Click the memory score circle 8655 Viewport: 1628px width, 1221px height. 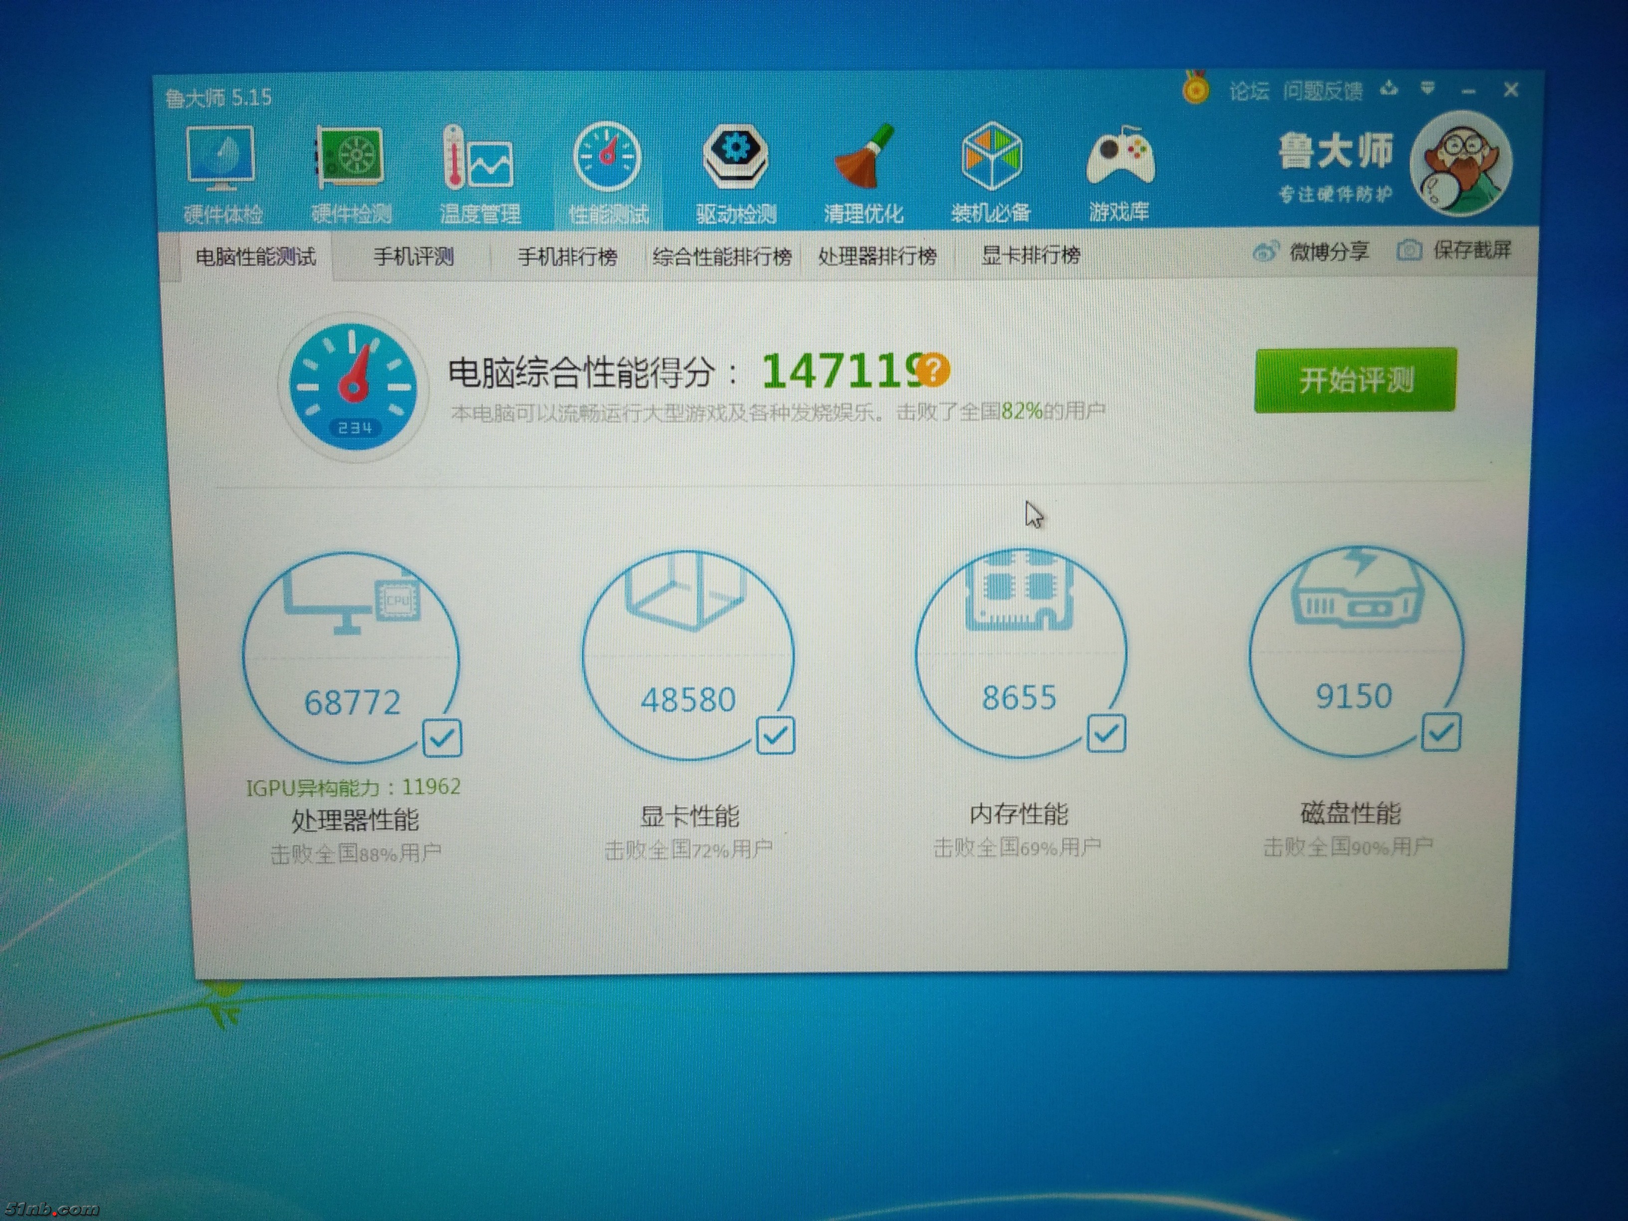click(1021, 653)
